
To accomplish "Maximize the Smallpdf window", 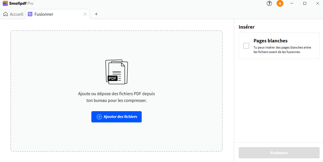I will (305, 3).
